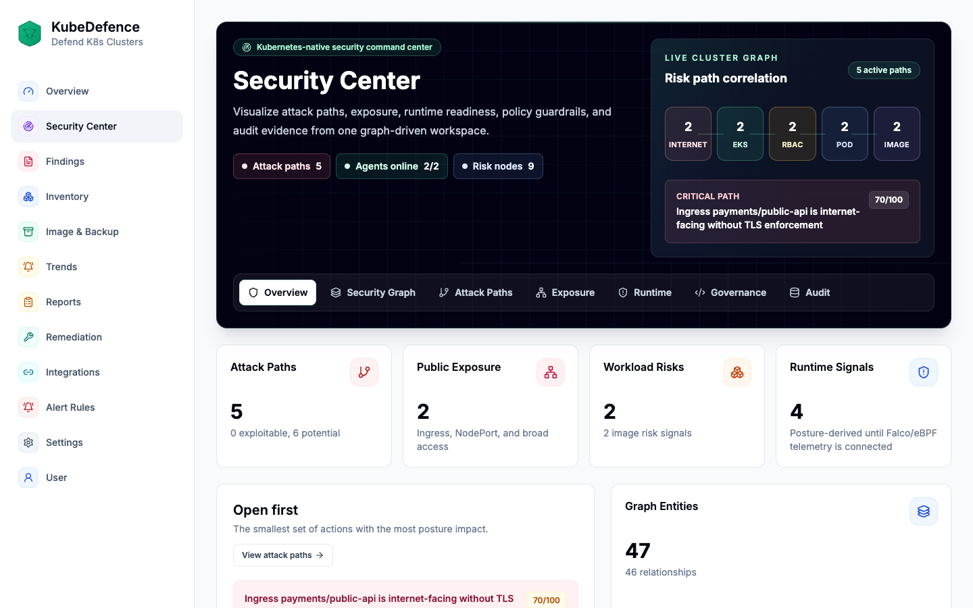Open the Public Exposure summary card
973x608 pixels.
491,406
